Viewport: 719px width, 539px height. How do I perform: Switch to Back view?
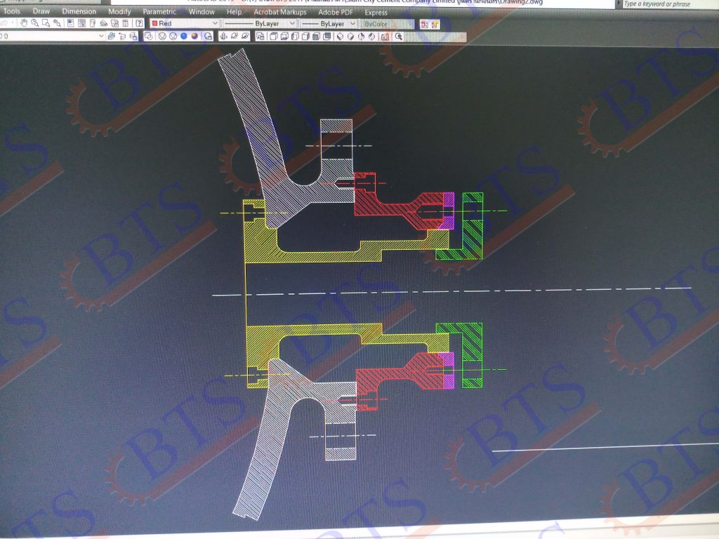pyautogui.click(x=327, y=36)
